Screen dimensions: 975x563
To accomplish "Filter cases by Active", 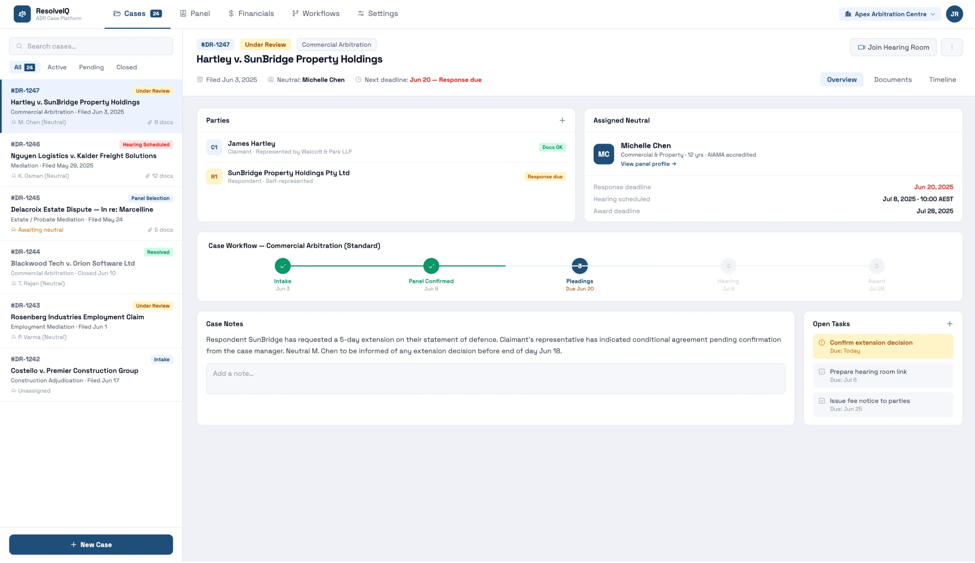I will pos(57,68).
